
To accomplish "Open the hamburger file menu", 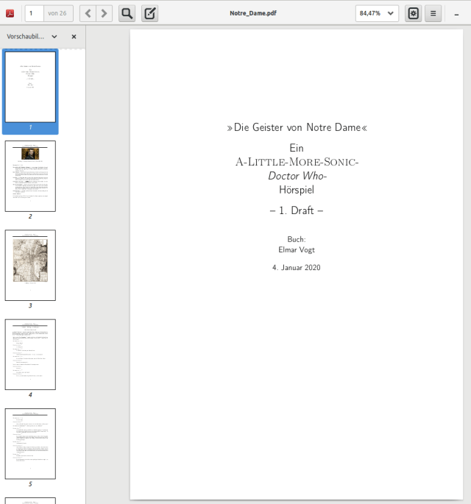I will tap(433, 13).
